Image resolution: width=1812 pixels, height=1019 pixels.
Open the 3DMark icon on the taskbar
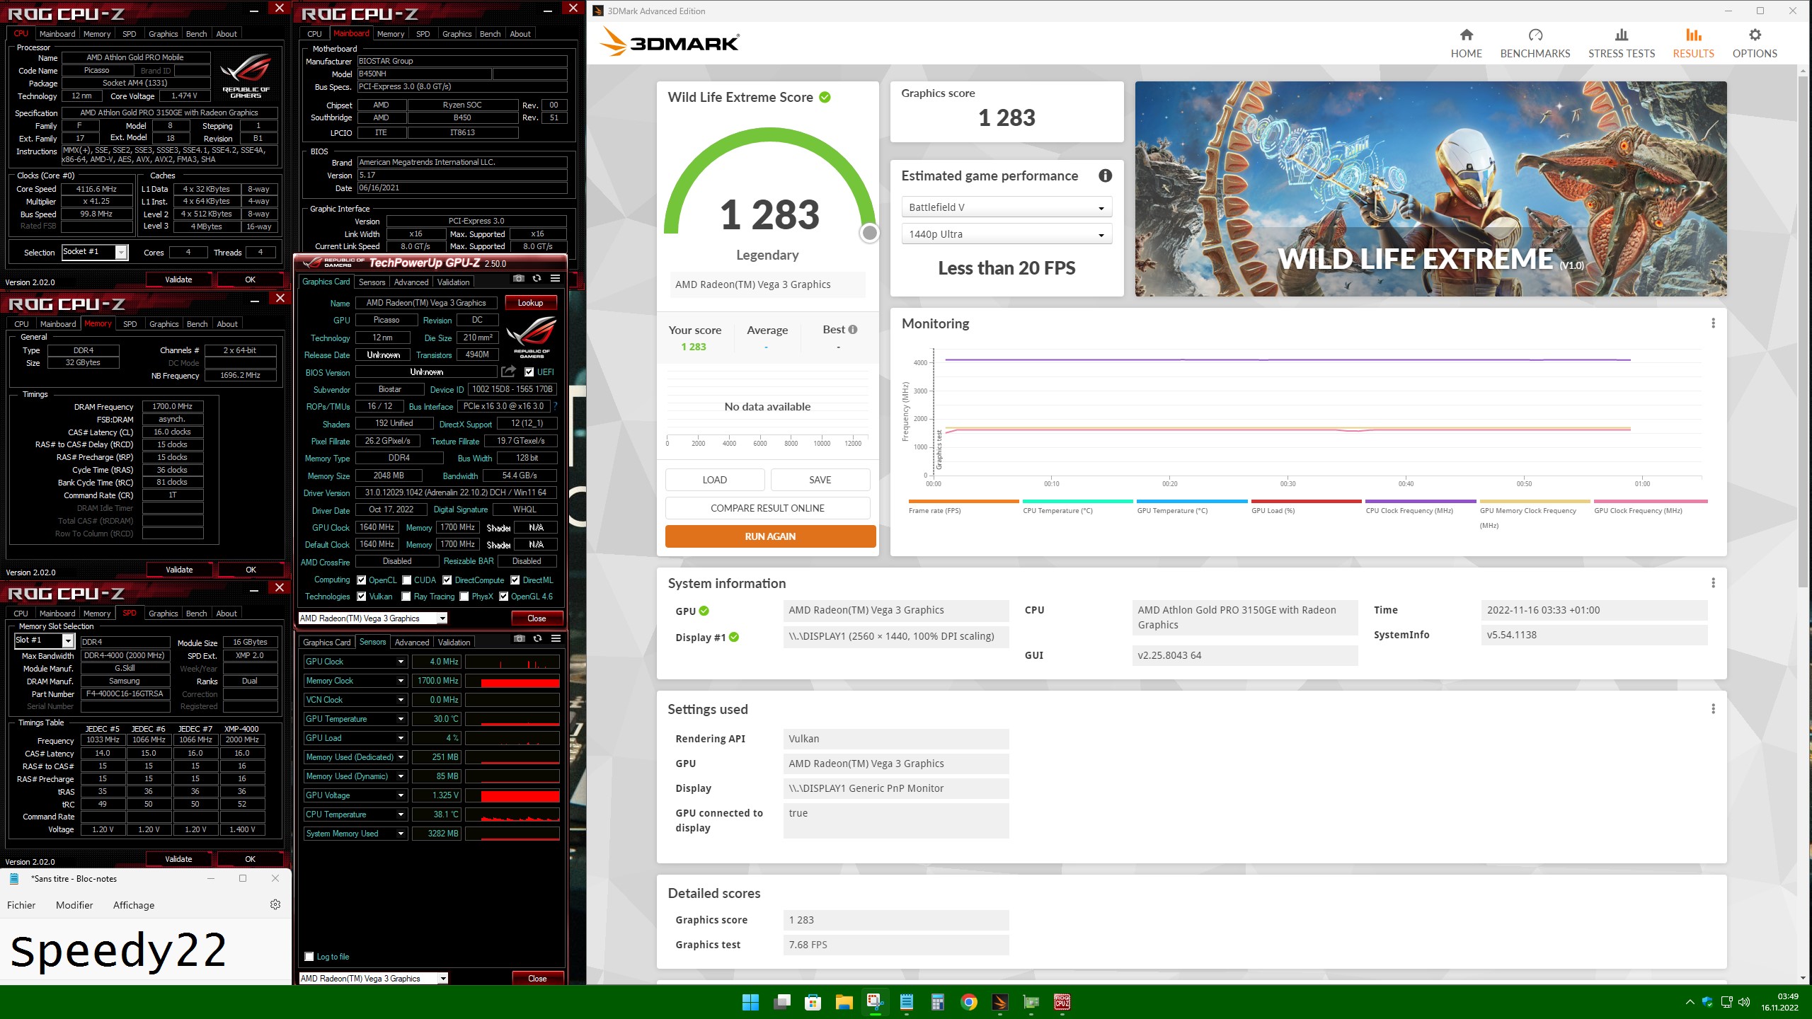[x=1000, y=1002]
